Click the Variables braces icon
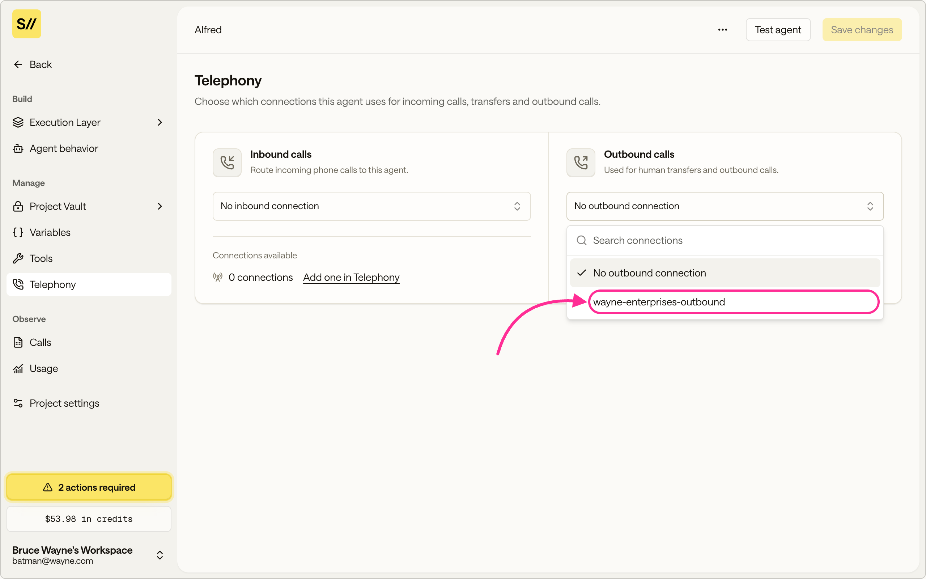This screenshot has width=926, height=579. tap(18, 232)
